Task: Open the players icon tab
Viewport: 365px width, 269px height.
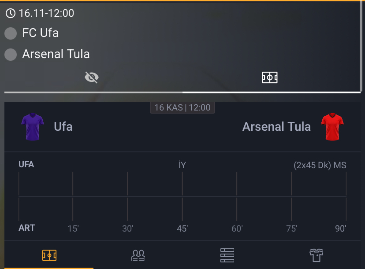Action: (138, 254)
